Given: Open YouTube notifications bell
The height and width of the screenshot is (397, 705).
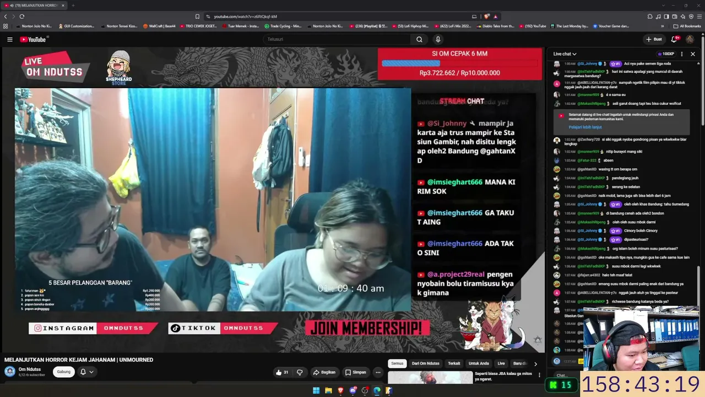Looking at the screenshot, I should (674, 39).
